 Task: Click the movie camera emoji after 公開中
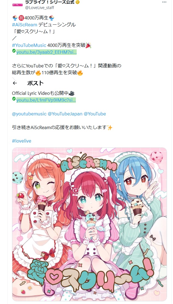click(72, 93)
